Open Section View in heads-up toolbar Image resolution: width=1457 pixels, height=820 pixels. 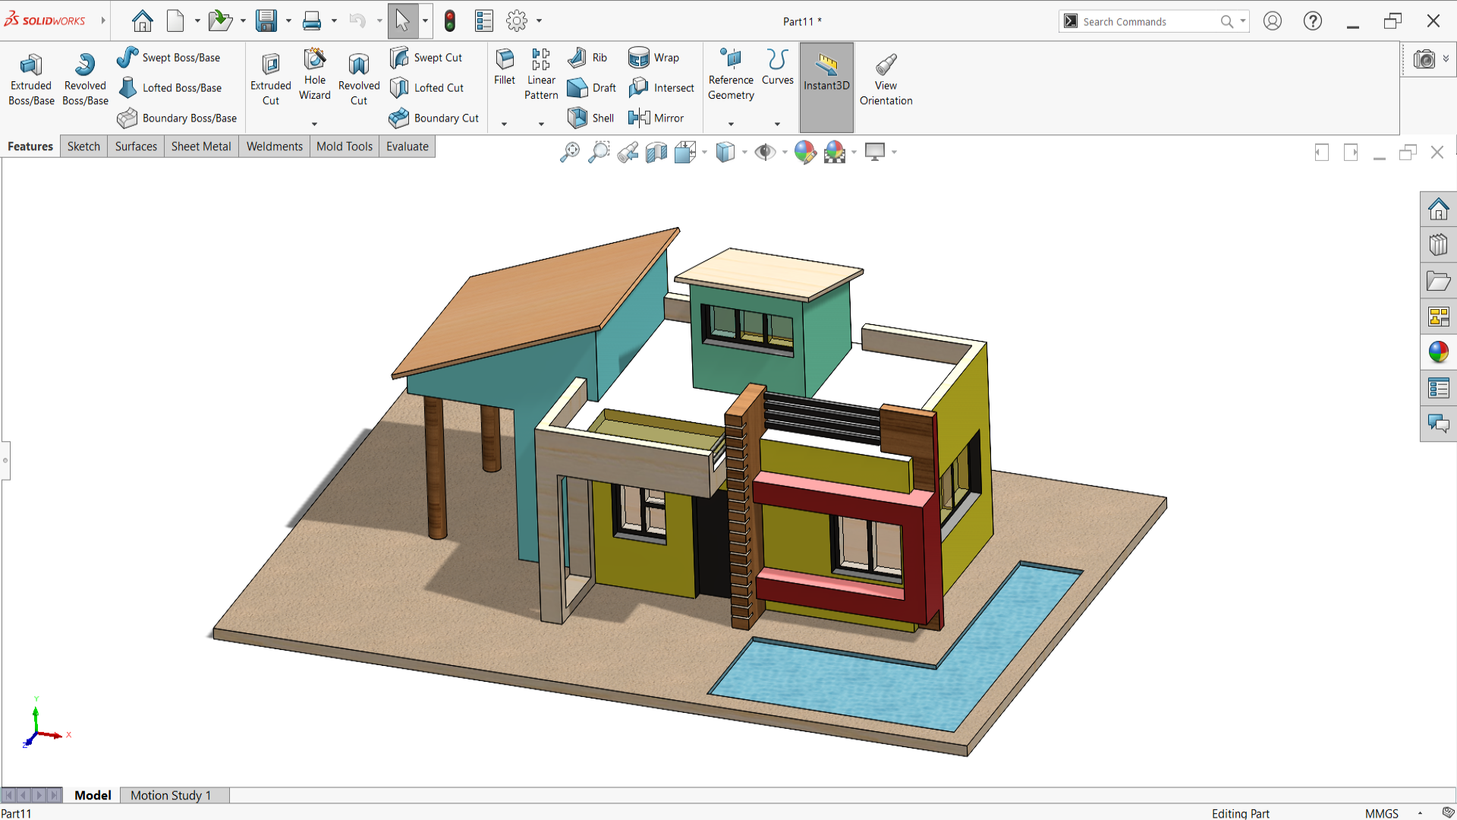(x=656, y=153)
